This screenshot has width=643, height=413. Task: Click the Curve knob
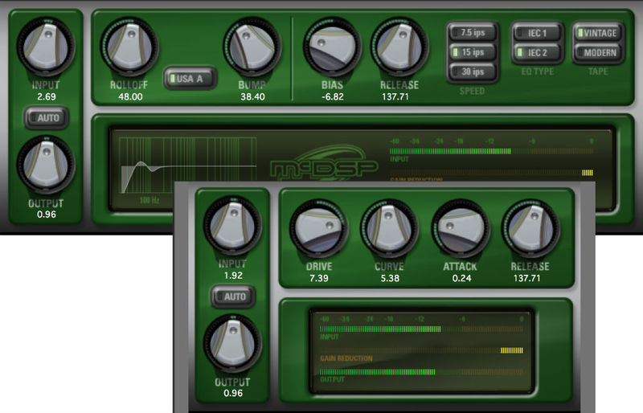(389, 228)
